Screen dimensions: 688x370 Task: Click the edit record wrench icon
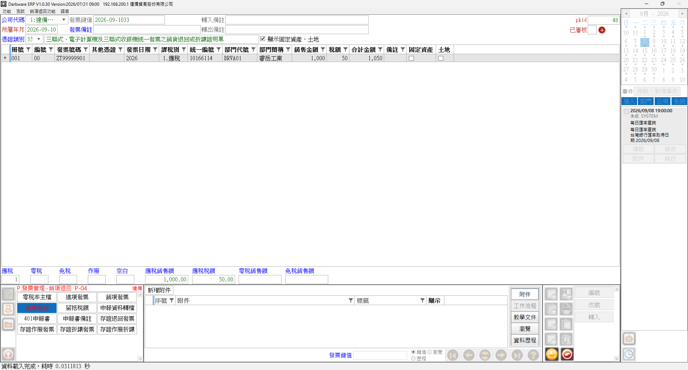(x=551, y=324)
